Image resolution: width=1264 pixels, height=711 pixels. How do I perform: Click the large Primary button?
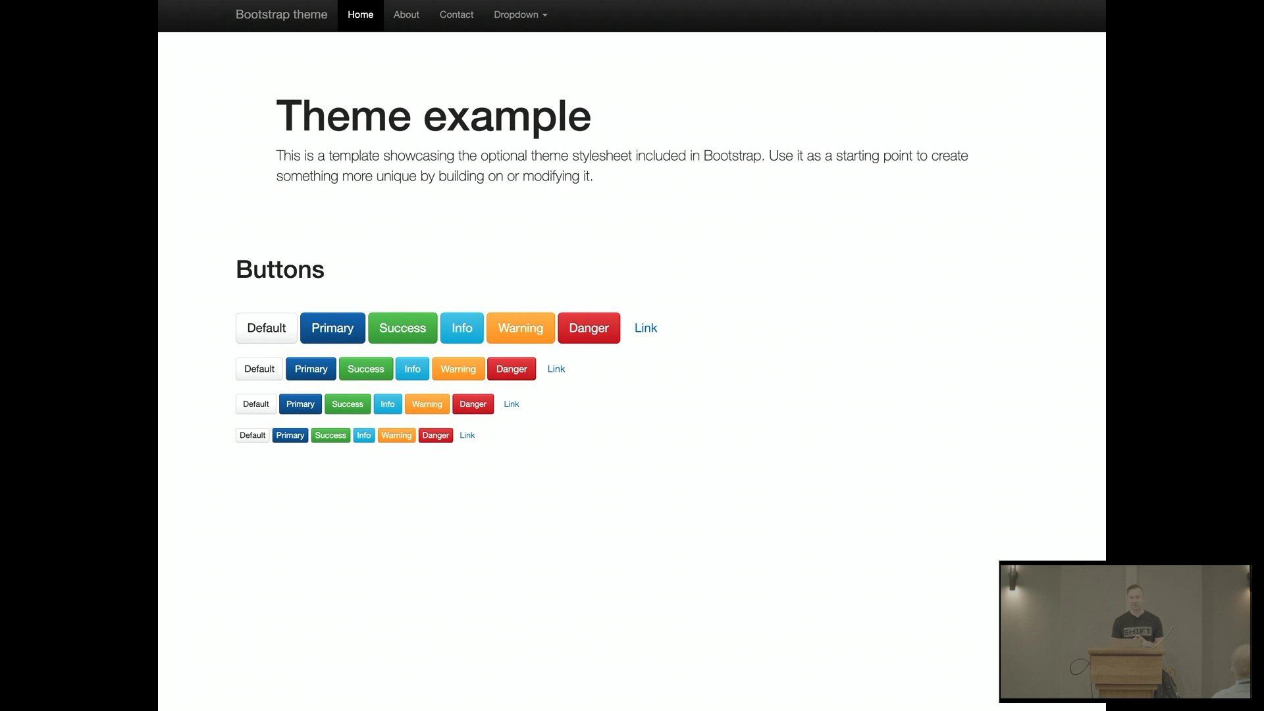click(x=332, y=328)
